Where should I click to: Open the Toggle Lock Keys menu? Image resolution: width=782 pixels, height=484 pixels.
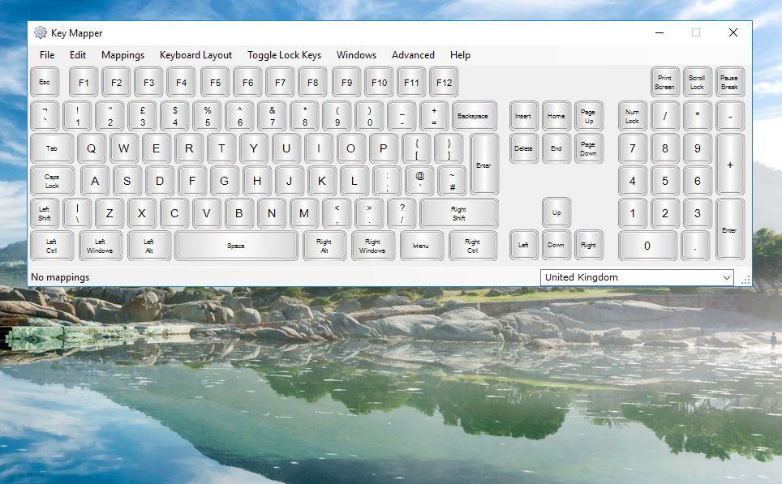click(x=283, y=55)
